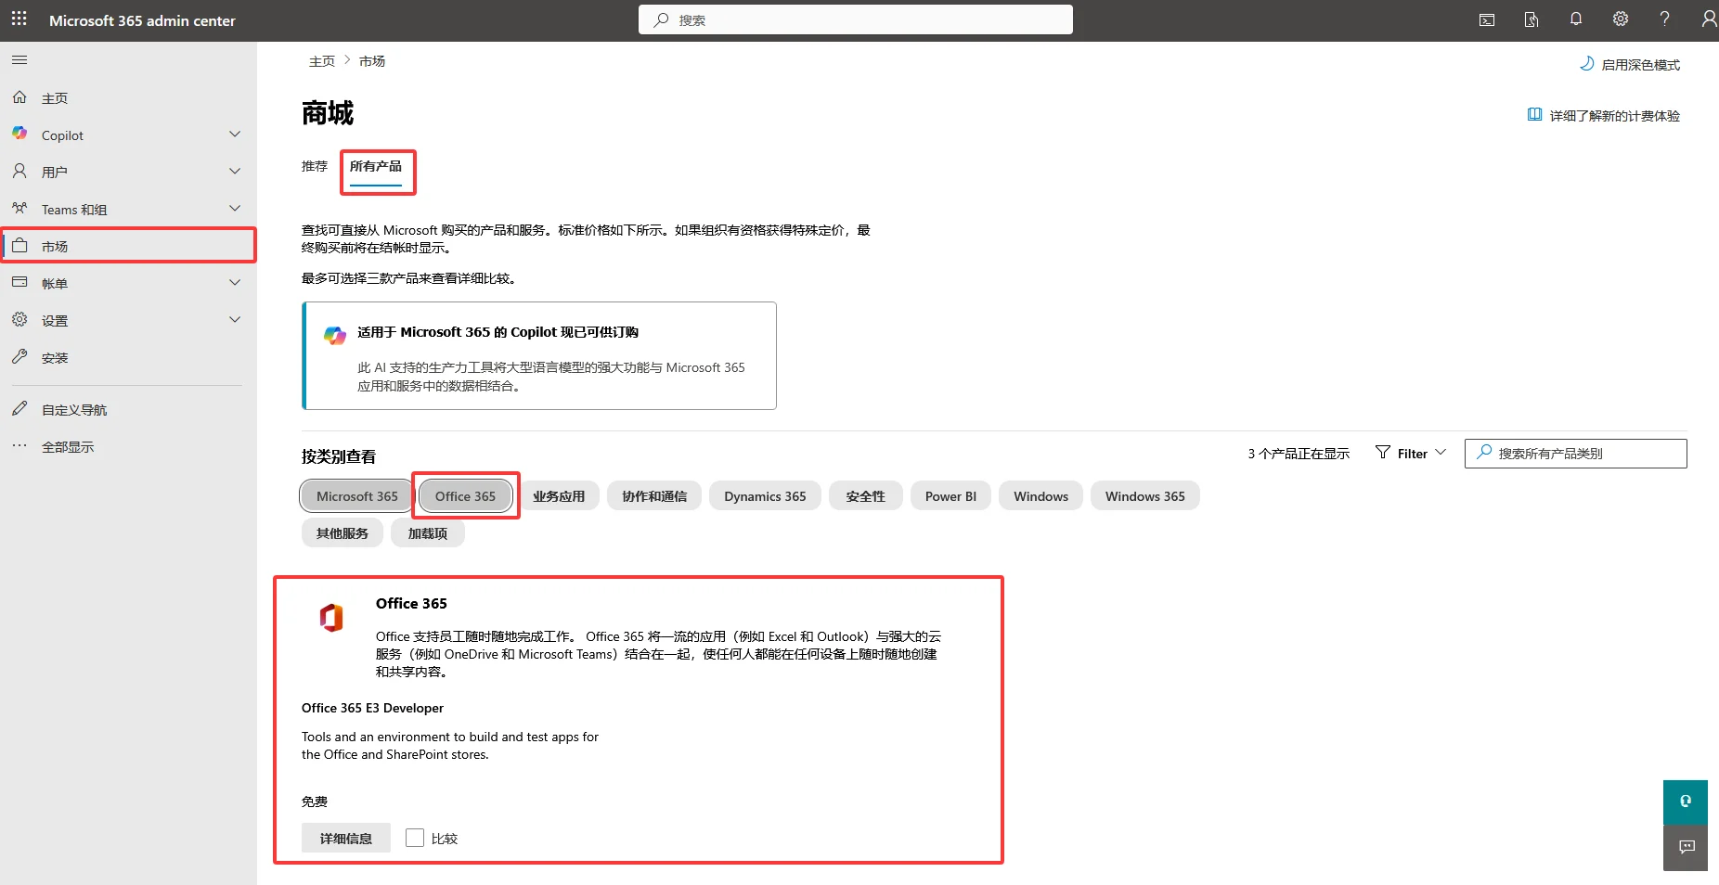Open the feedback chat icon at bottom right

(x=1686, y=847)
